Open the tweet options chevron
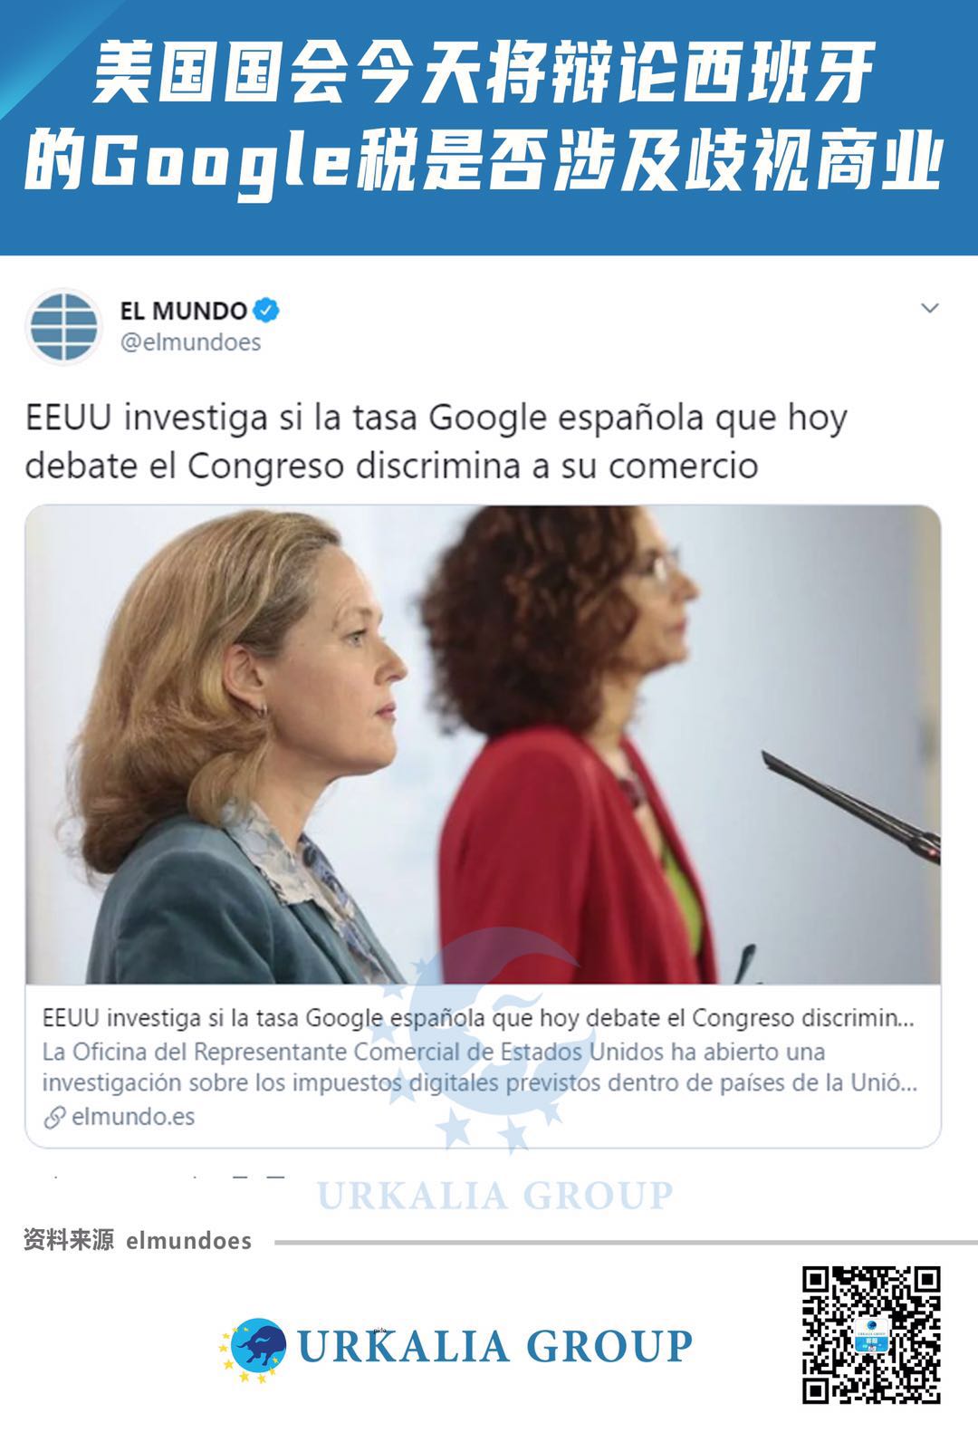Image resolution: width=978 pixels, height=1442 pixels. coord(929,309)
